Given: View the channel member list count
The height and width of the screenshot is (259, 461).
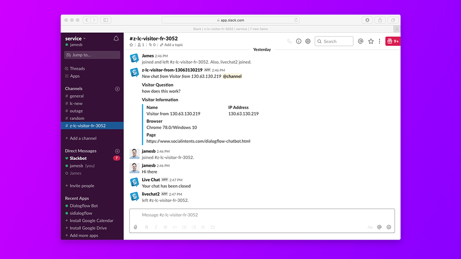Looking at the screenshot, I should pyautogui.click(x=141, y=45).
